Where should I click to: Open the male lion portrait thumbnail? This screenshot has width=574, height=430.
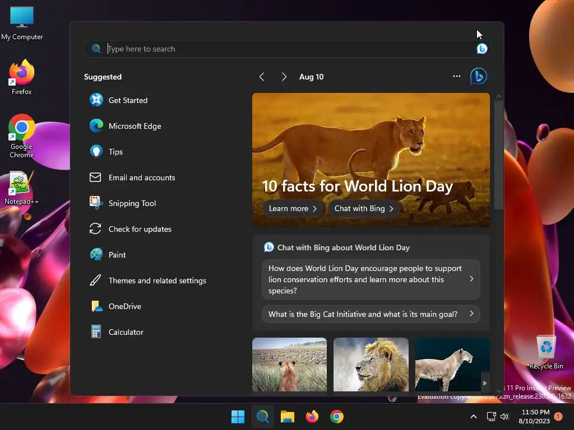click(371, 364)
